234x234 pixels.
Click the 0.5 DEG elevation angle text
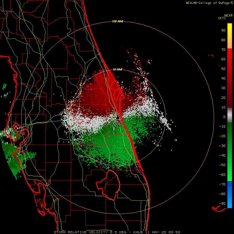pyautogui.click(x=118, y=232)
